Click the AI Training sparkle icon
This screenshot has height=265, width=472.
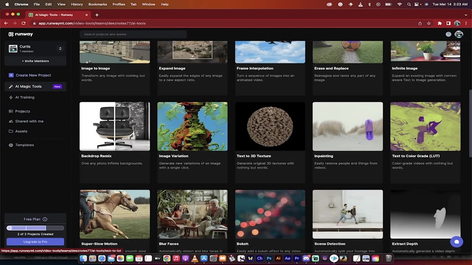click(x=11, y=98)
